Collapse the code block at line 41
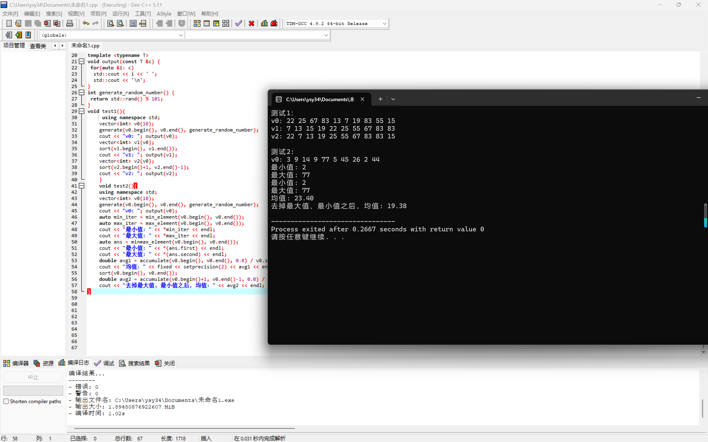 click(x=82, y=186)
